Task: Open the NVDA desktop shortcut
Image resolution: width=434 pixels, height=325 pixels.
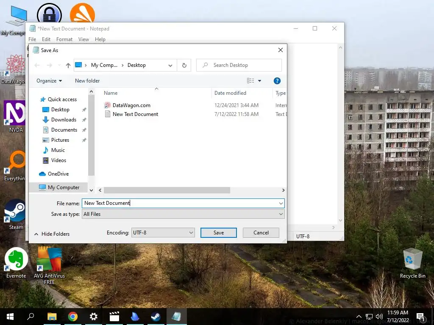Action: (14, 116)
